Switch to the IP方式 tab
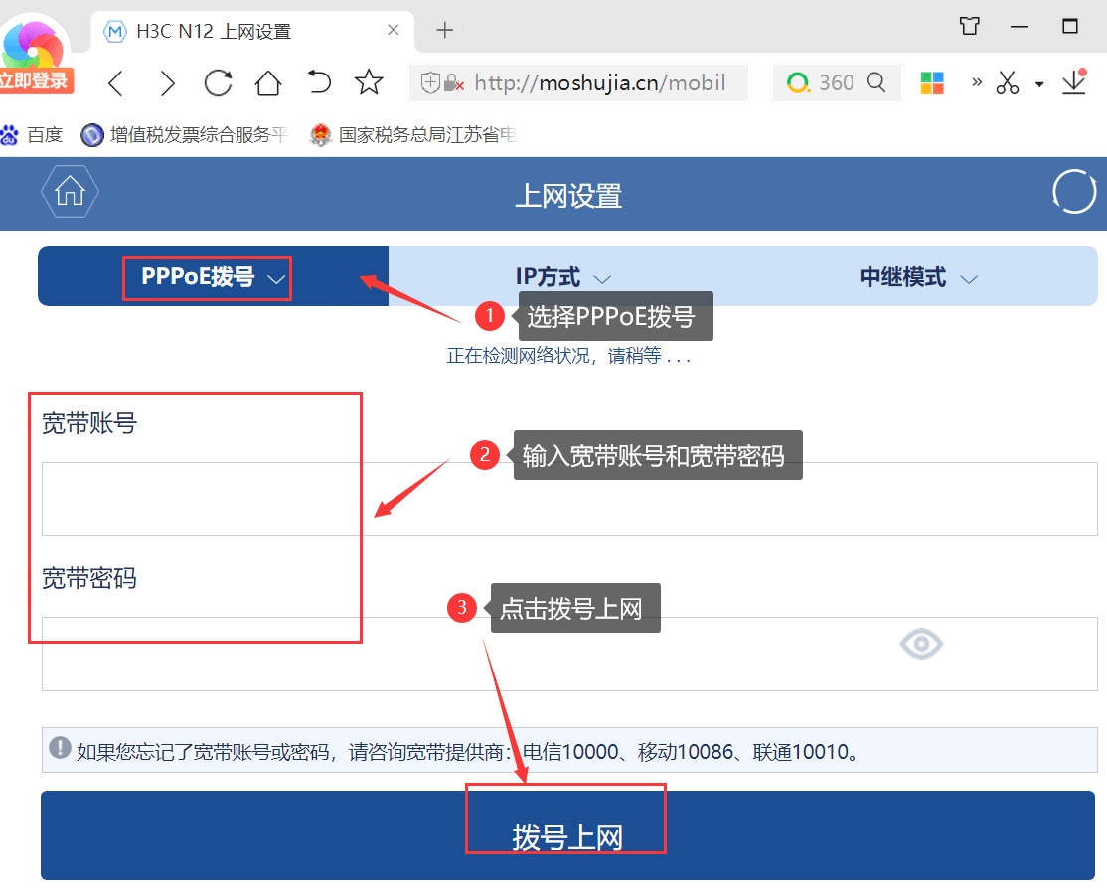The height and width of the screenshot is (896, 1107). coord(564,276)
